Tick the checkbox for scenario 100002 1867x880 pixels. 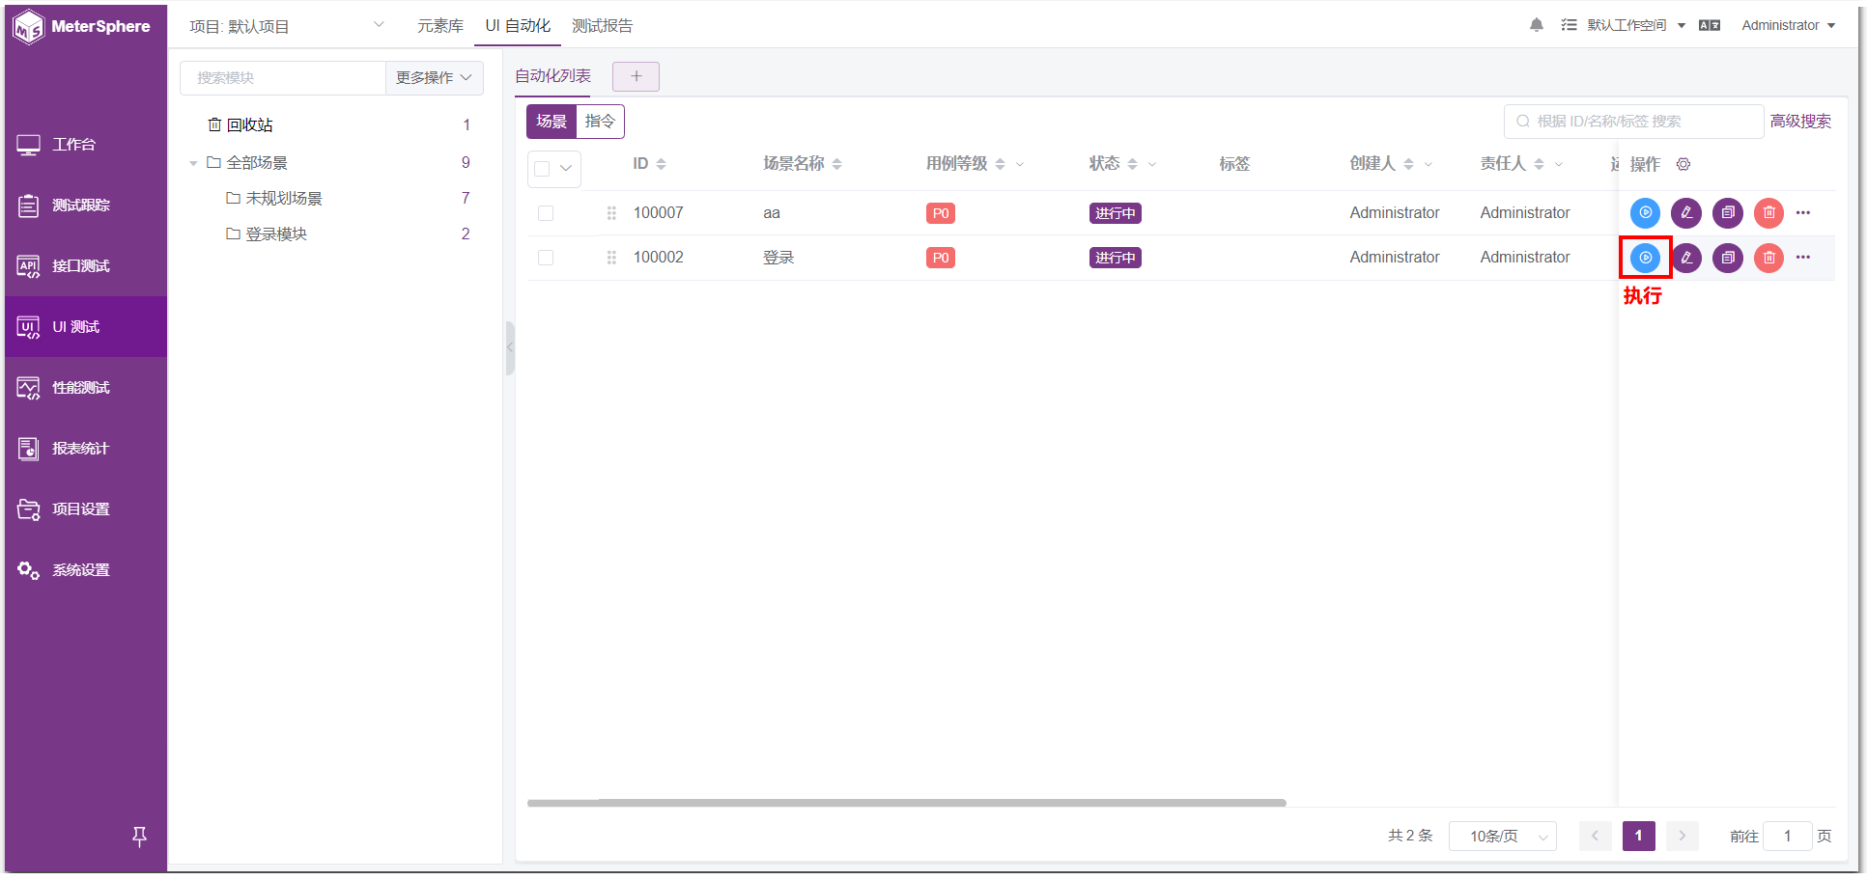pos(546,258)
